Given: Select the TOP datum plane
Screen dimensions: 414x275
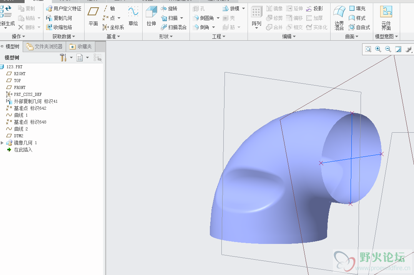Looking at the screenshot, I should pyautogui.click(x=17, y=81).
